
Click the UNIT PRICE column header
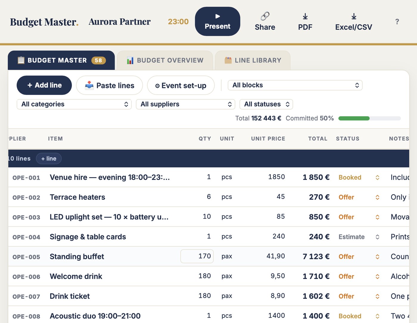(x=268, y=139)
